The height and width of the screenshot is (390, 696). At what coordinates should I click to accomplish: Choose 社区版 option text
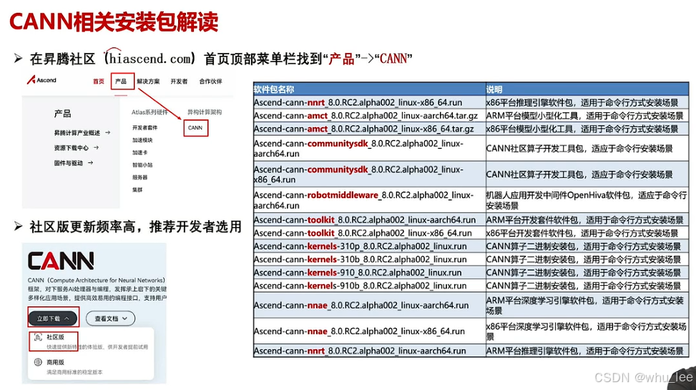[x=56, y=337]
